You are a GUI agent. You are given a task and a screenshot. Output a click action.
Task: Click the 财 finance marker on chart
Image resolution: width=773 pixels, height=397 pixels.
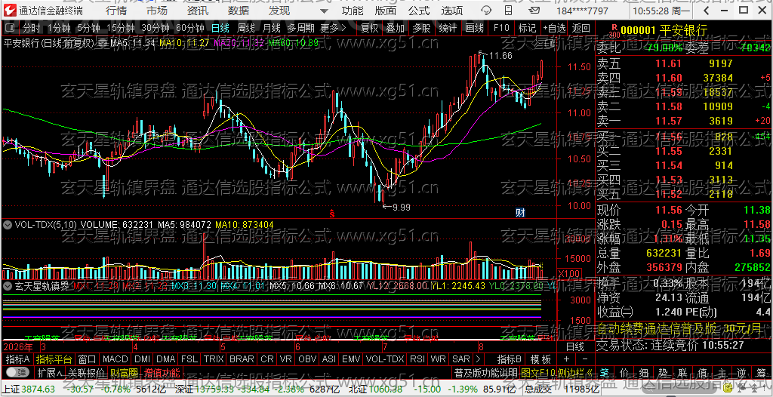point(520,213)
